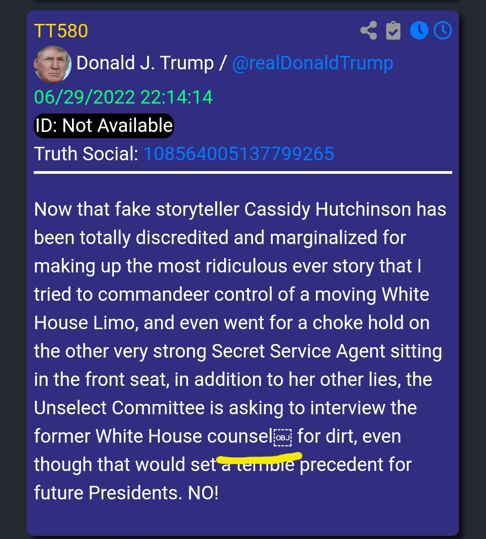Click the 'Truth Social:' label
The height and width of the screenshot is (539, 486).
(x=86, y=154)
